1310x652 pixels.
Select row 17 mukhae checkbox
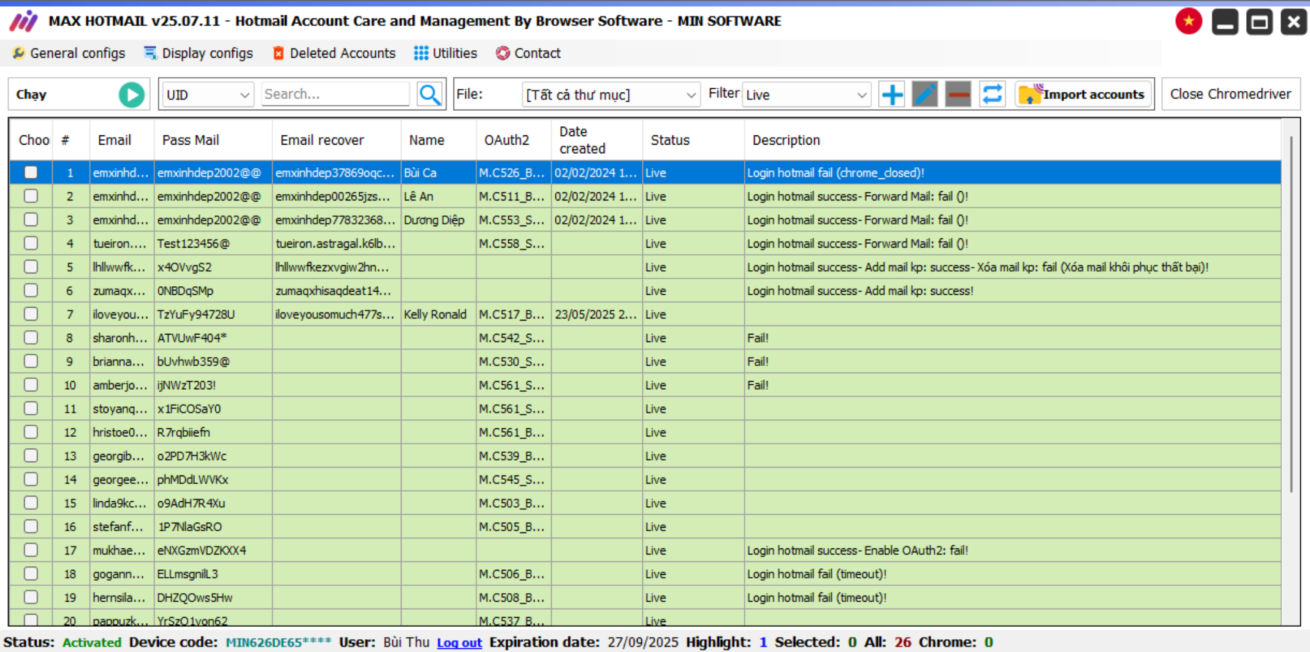click(31, 550)
